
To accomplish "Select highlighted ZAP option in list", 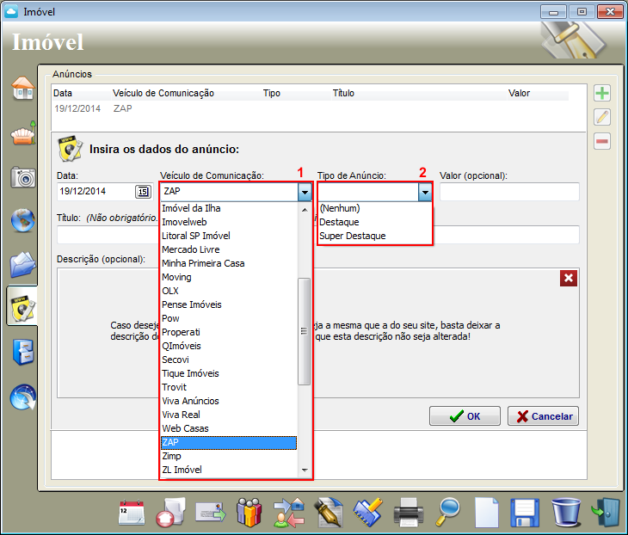I will click(229, 442).
